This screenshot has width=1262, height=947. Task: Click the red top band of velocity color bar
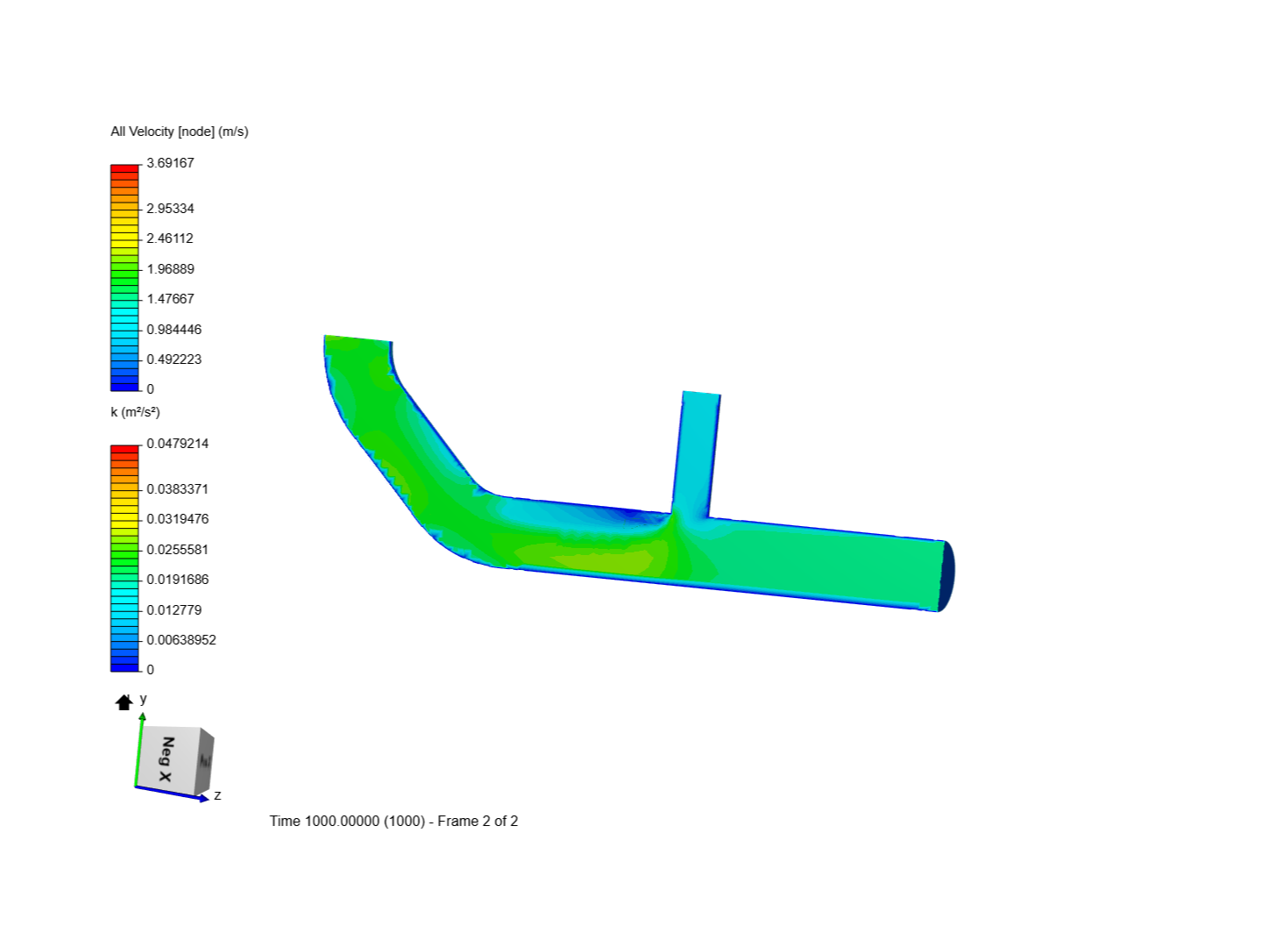[x=124, y=168]
